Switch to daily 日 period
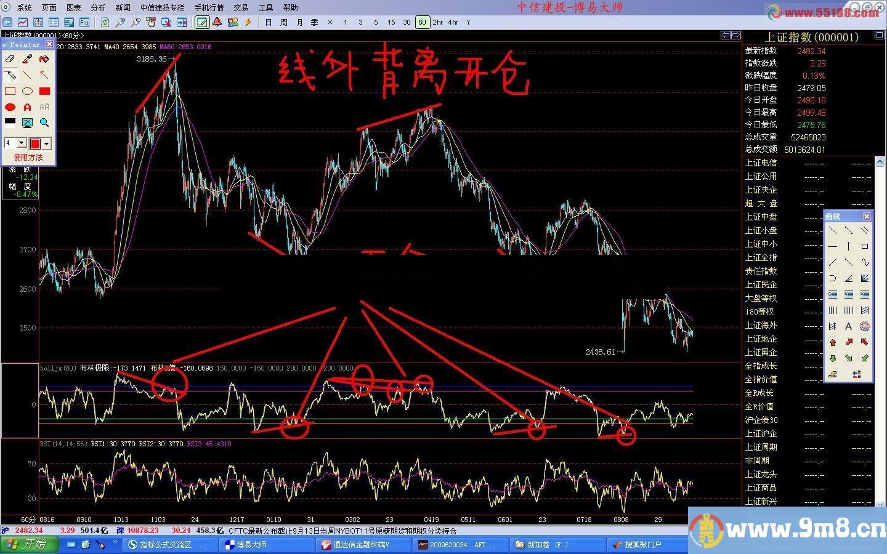 pos(269,22)
